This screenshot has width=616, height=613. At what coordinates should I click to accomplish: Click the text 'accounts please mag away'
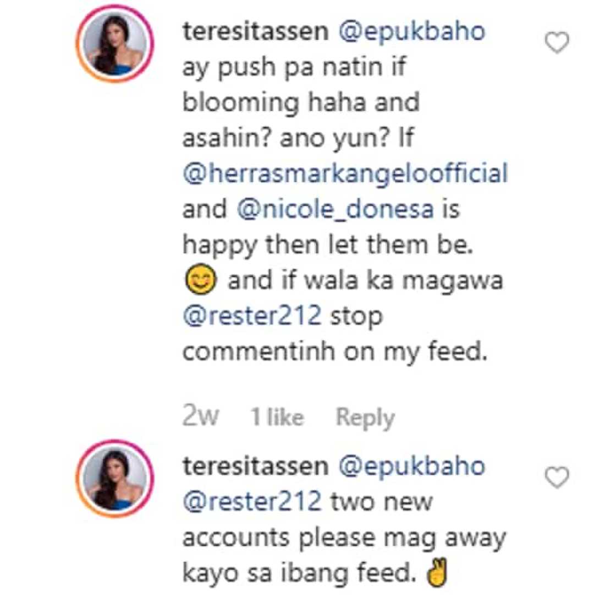tap(344, 538)
